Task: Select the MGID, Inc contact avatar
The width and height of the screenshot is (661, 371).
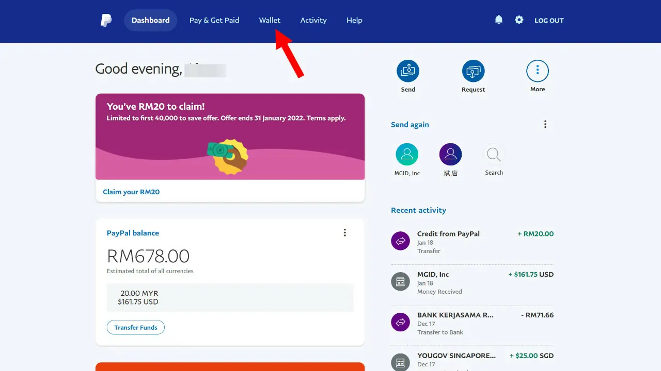Action: [x=407, y=155]
